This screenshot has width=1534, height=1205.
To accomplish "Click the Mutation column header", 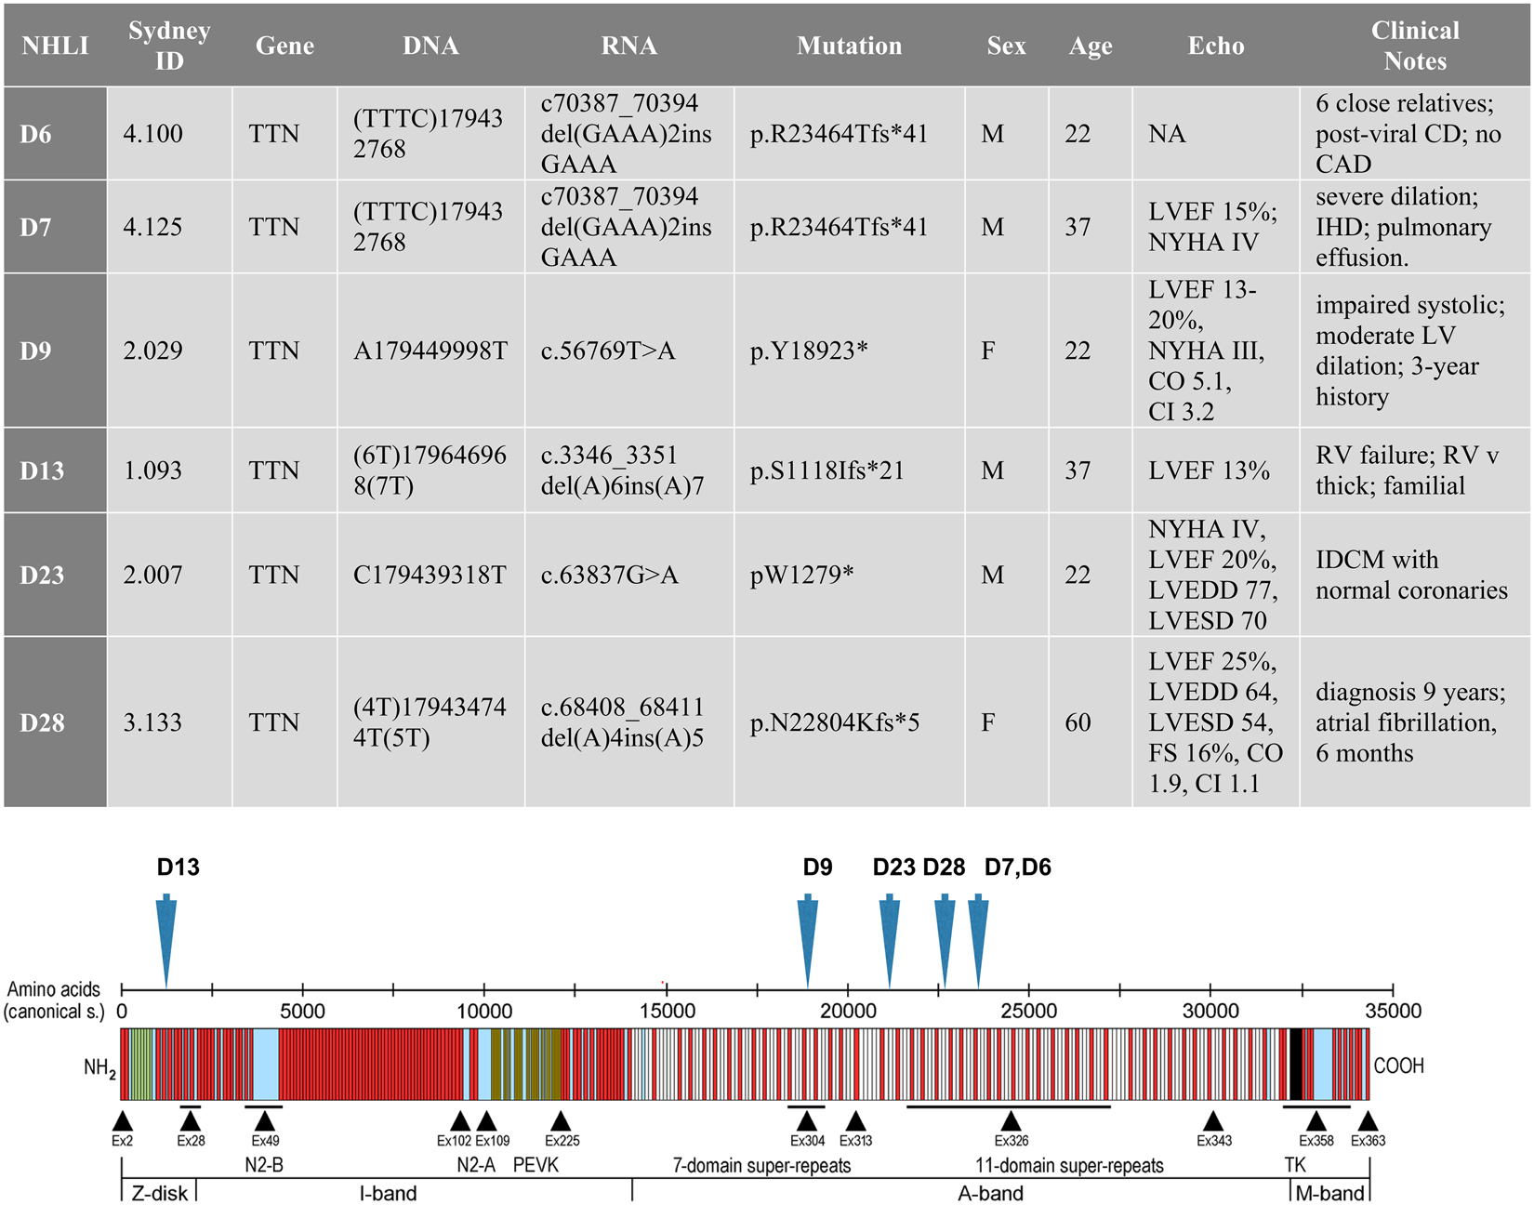I will [x=849, y=46].
